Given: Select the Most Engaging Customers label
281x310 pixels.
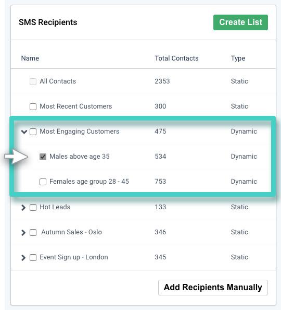Looking at the screenshot, I should [80, 132].
